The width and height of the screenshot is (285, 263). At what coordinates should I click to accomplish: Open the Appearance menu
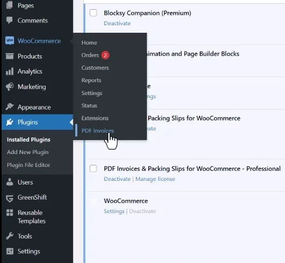coord(34,107)
